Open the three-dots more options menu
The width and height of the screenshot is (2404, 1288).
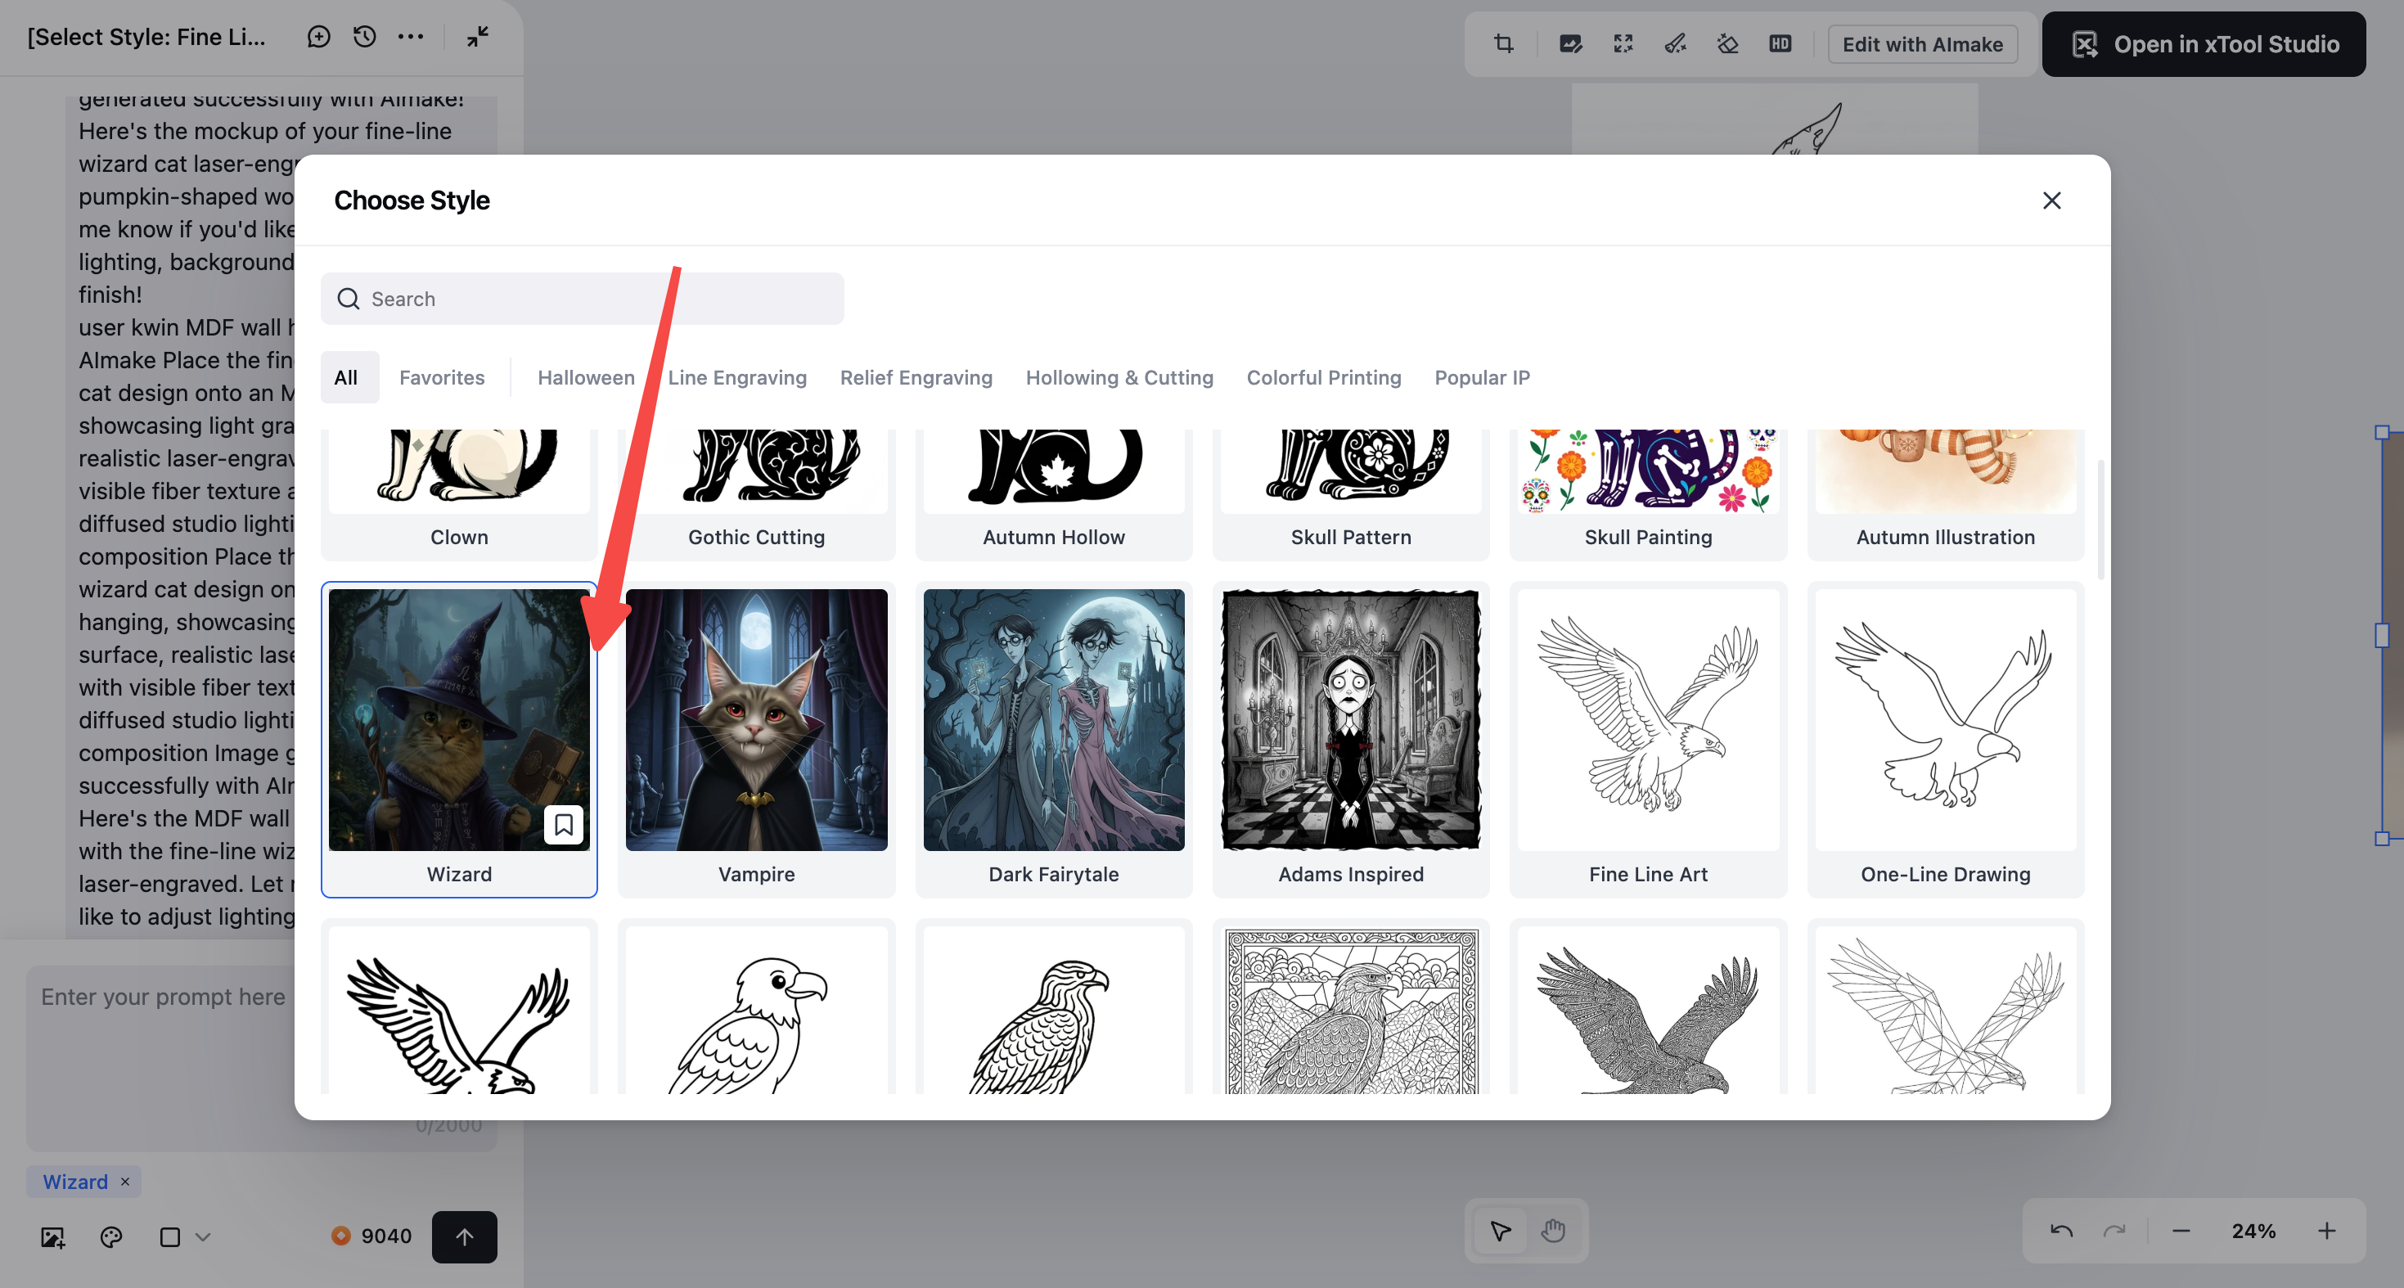(411, 36)
